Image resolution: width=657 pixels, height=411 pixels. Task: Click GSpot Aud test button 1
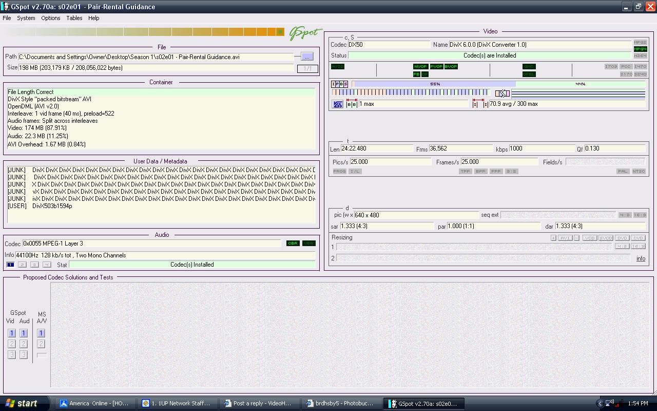[24, 333]
